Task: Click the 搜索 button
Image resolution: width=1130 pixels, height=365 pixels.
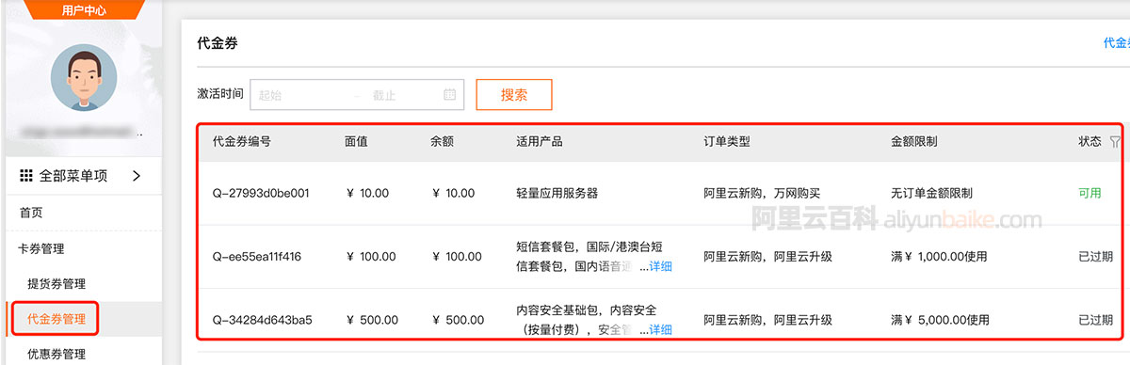Action: (514, 94)
